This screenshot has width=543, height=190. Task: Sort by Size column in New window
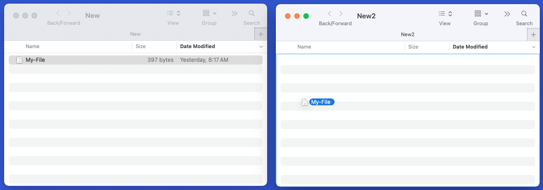pyautogui.click(x=141, y=46)
